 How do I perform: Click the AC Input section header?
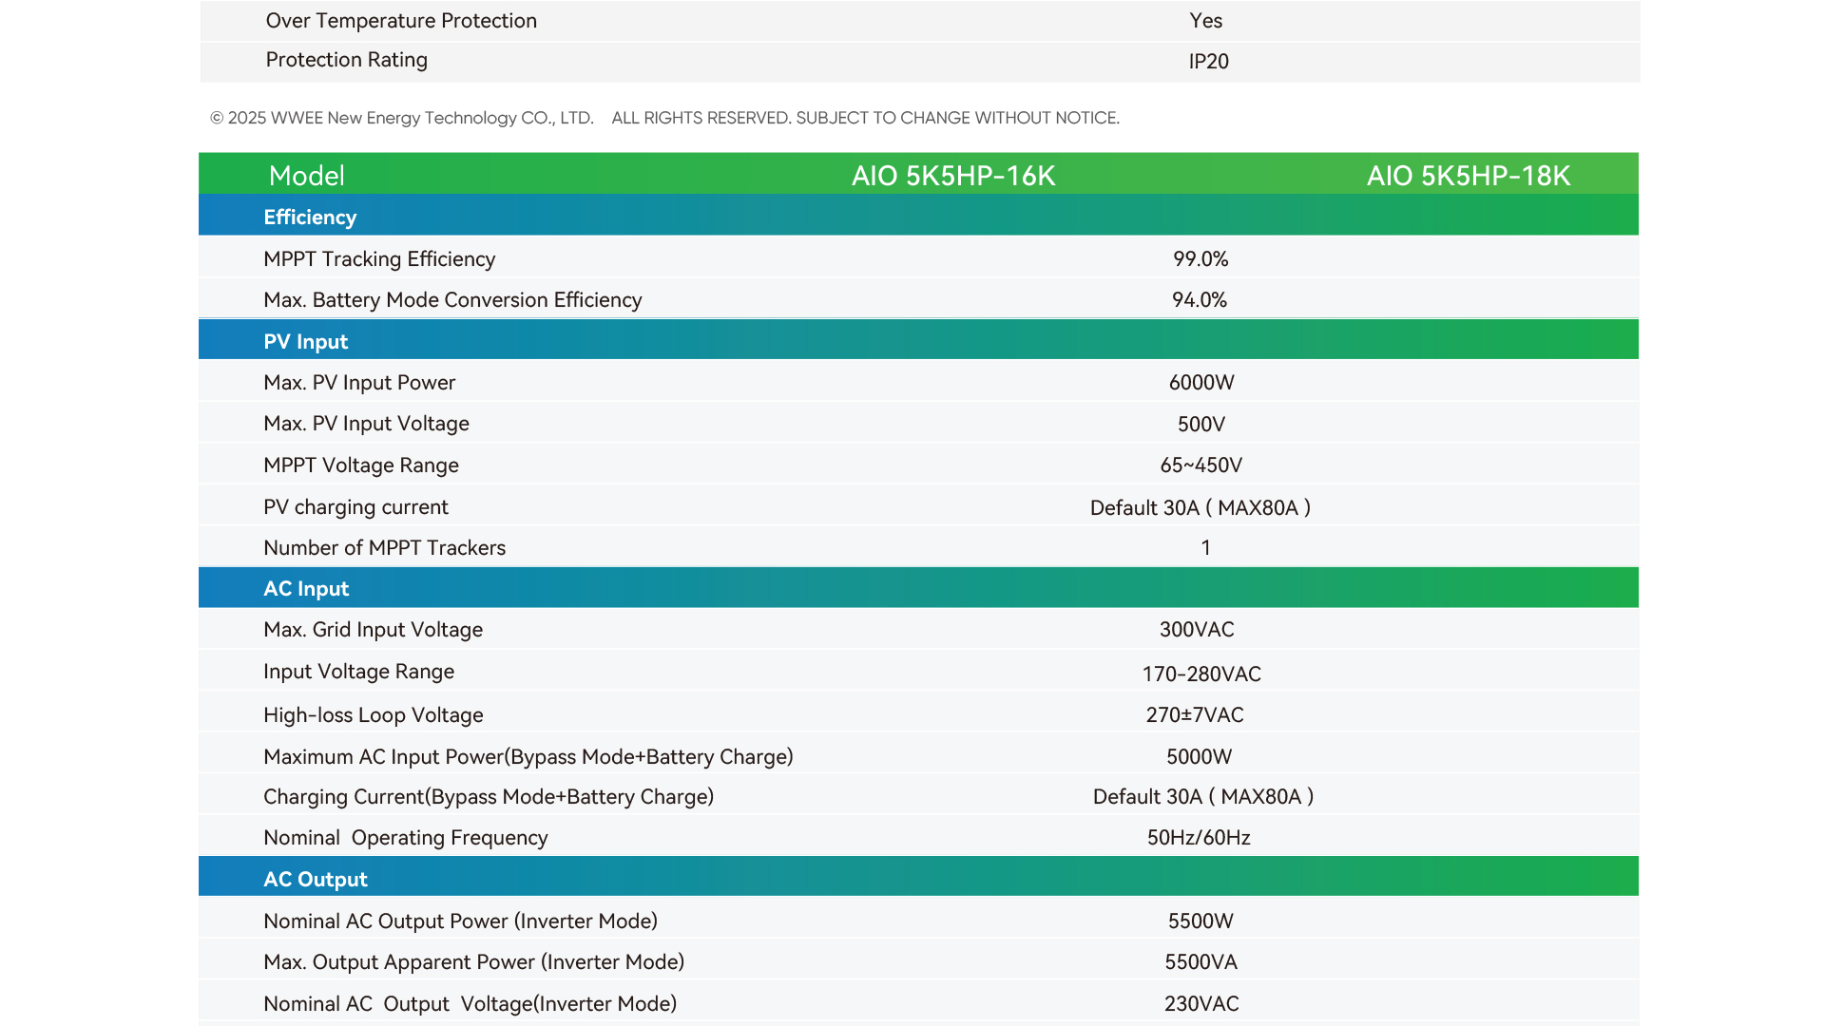point(306,588)
